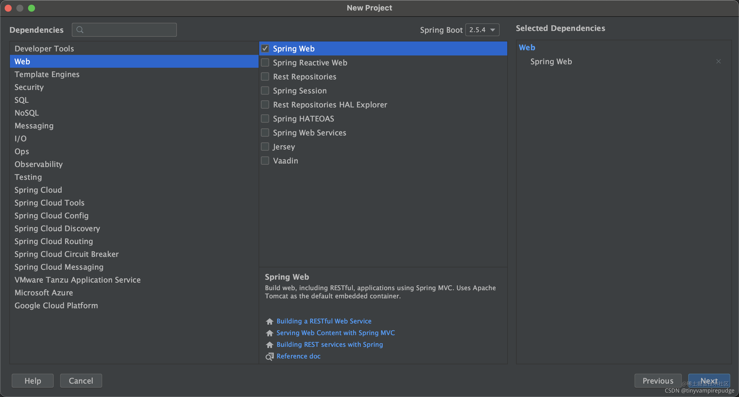Select Template Engines category
Viewport: 739px width, 397px height.
click(47, 74)
